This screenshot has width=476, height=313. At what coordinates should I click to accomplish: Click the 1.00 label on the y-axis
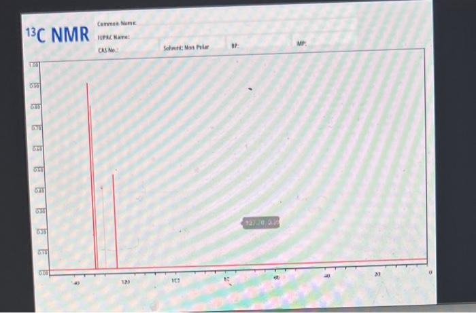(33, 65)
